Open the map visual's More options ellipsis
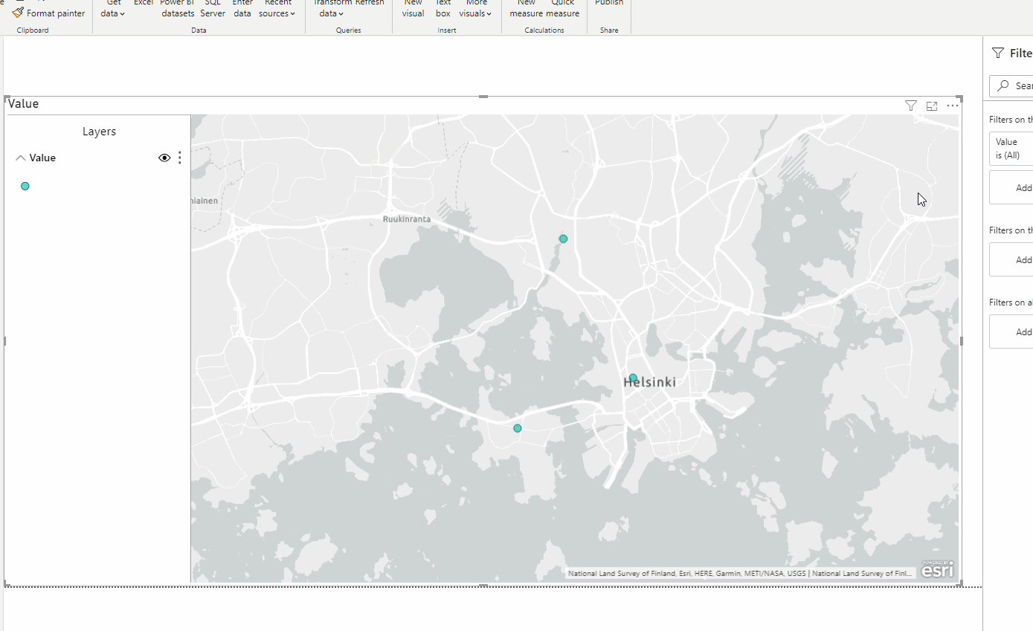The image size is (1033, 631). pos(953,106)
